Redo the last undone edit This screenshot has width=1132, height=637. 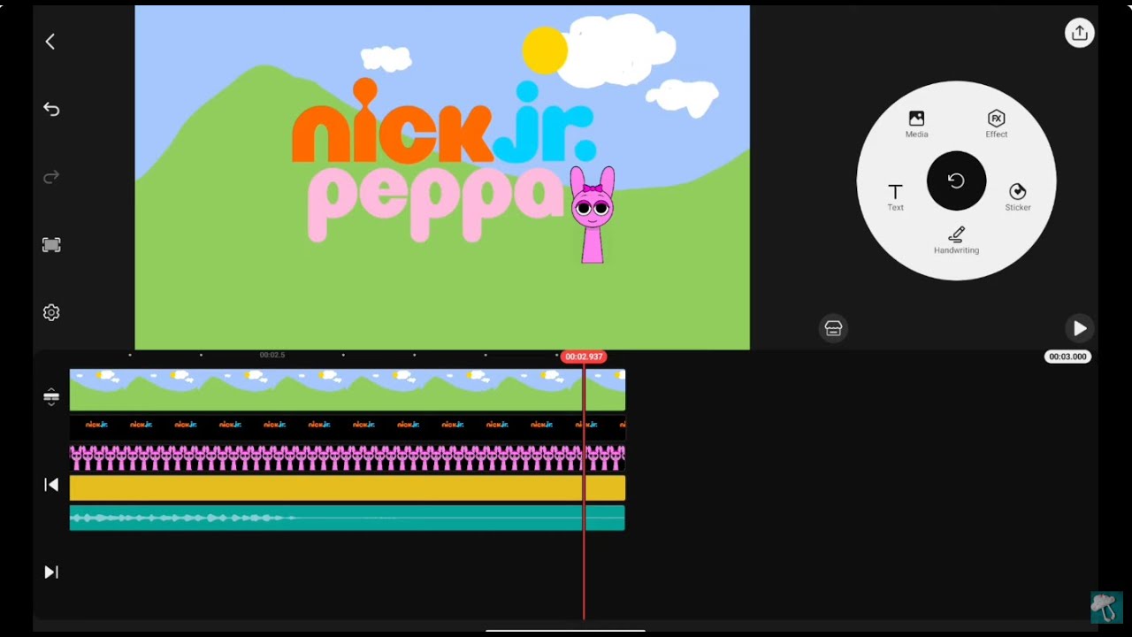click(x=51, y=178)
